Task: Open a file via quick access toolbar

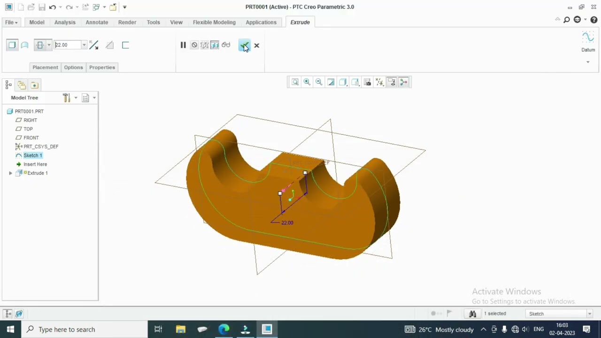Action: tap(31, 7)
